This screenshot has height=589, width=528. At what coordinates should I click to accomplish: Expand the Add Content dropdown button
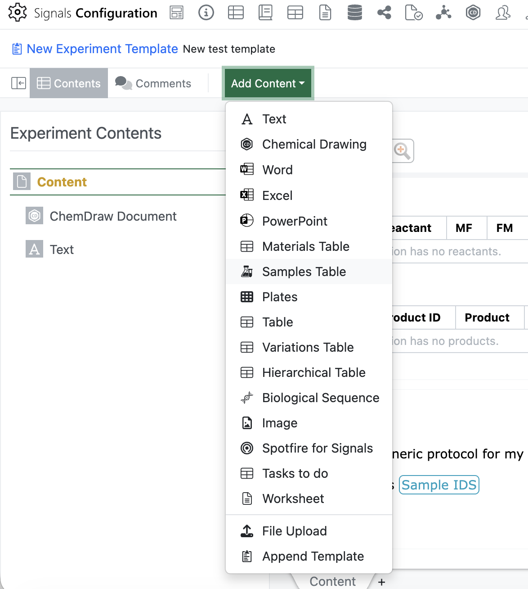(268, 83)
